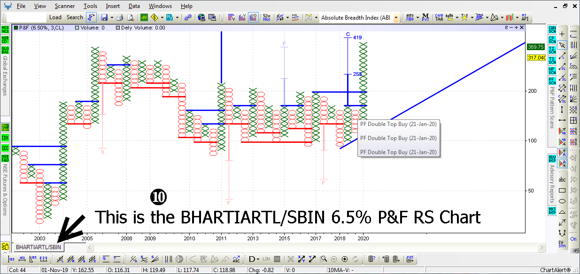
Task: Click the blue My toolbar icon
Action: tap(169, 17)
